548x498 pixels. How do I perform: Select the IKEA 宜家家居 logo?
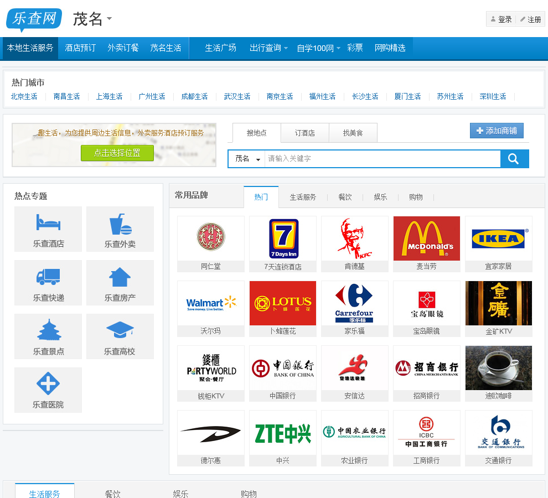499,238
